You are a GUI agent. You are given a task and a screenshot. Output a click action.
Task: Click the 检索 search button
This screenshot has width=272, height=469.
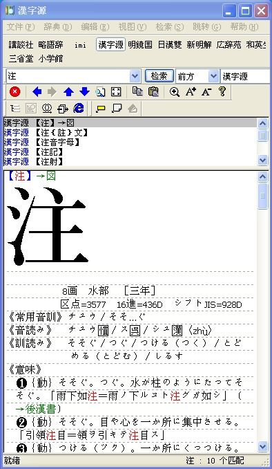tap(159, 76)
